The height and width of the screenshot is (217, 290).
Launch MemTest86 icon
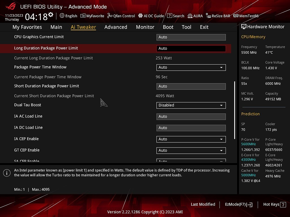[236, 16]
